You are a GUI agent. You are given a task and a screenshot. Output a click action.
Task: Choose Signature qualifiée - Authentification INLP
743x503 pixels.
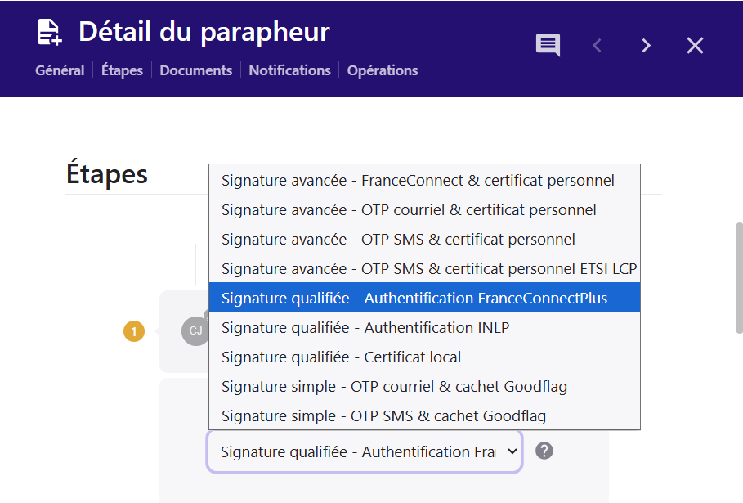(x=365, y=327)
